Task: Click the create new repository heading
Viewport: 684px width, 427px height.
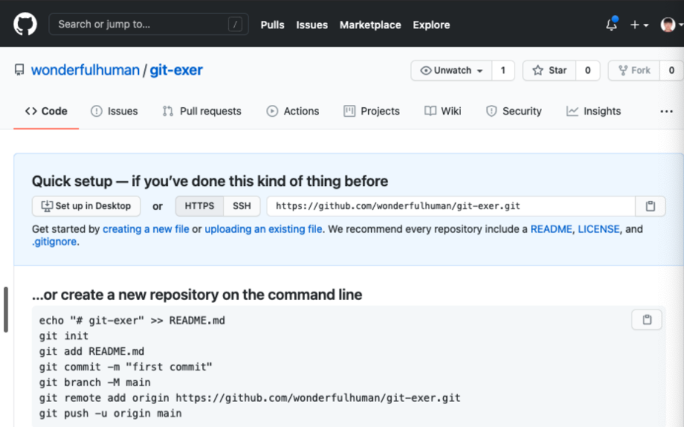Action: point(197,295)
